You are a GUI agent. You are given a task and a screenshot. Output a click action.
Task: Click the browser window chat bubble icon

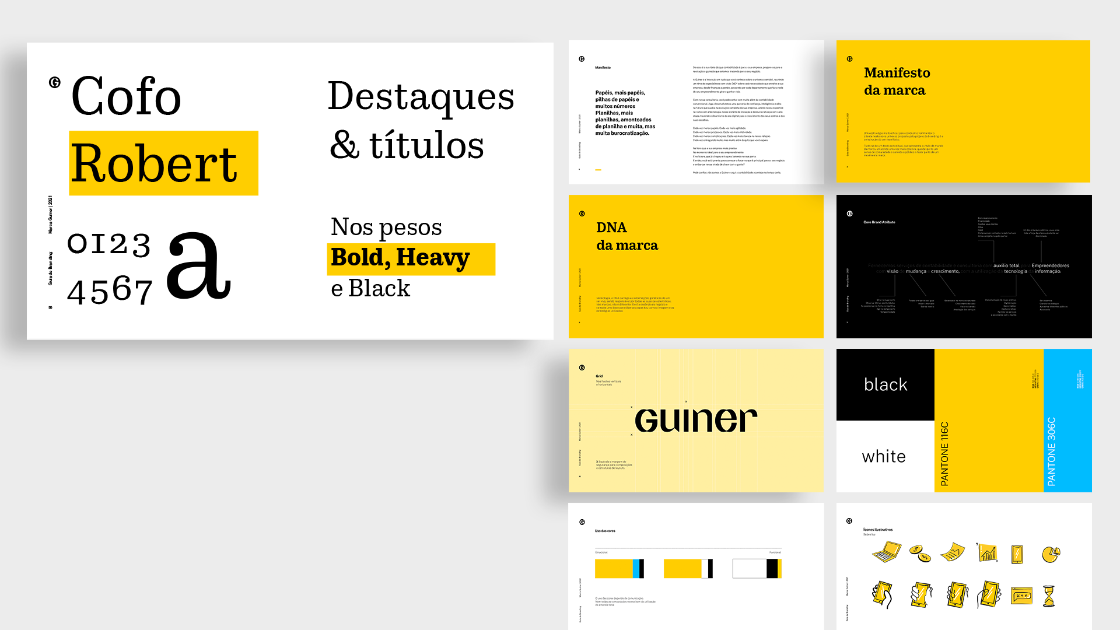coord(1021,596)
